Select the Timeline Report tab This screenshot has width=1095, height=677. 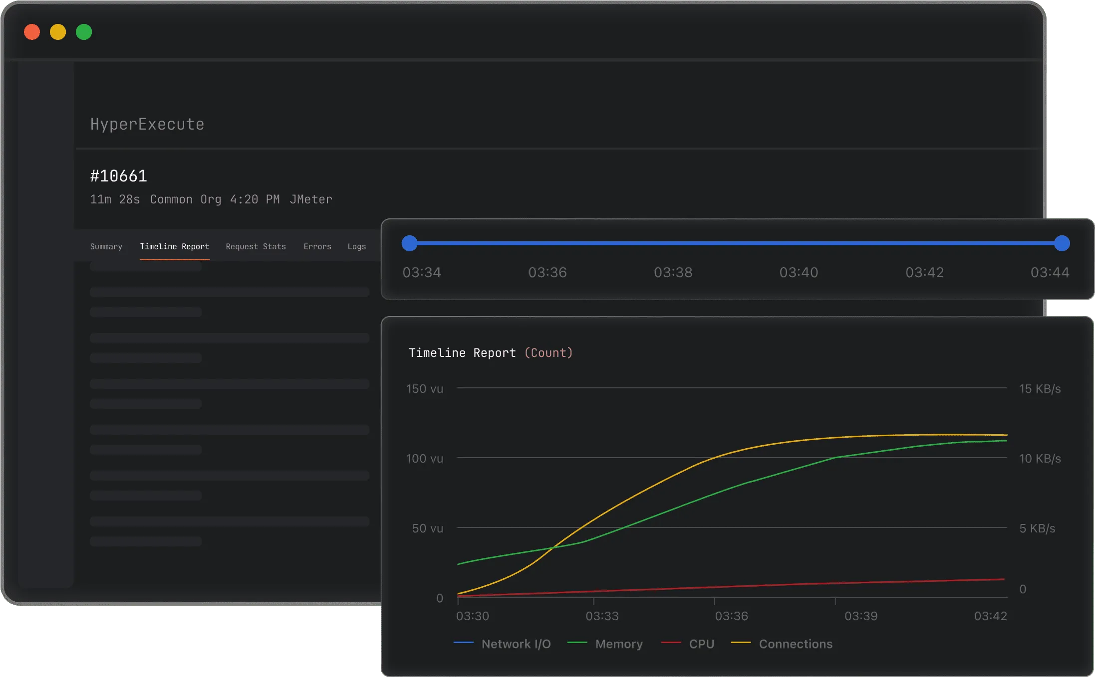(174, 246)
